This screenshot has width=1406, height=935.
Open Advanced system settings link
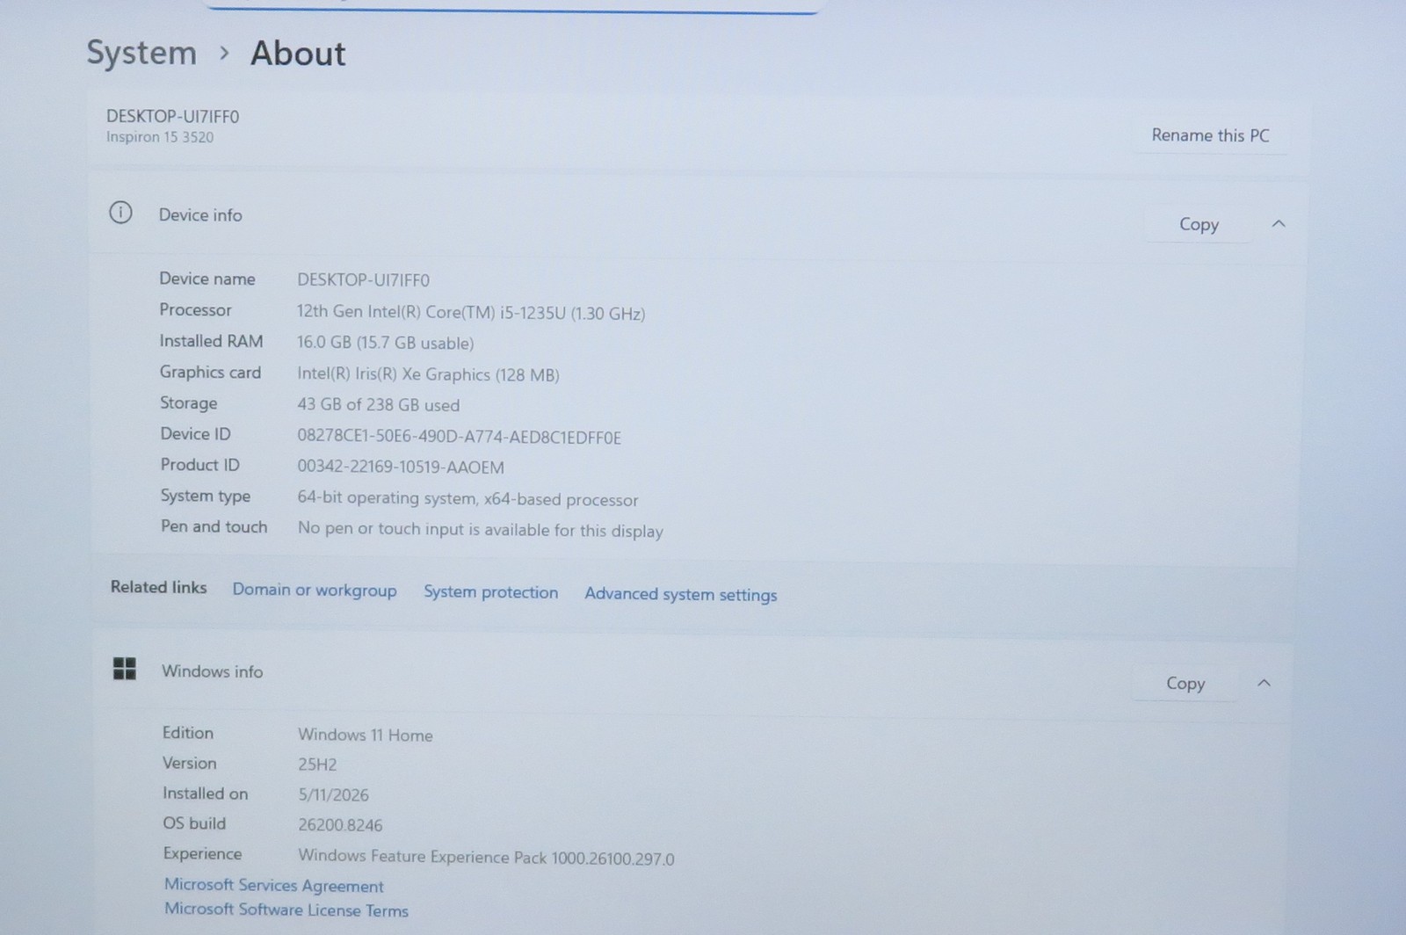681,594
